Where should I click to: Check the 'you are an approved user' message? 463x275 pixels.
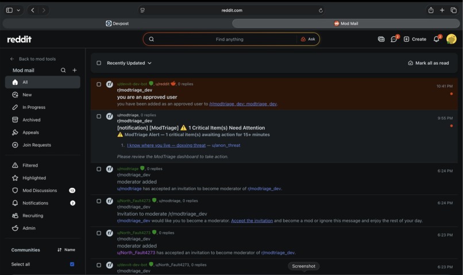[99, 84]
